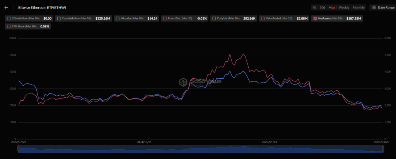Click the right handle of range slider
The height and width of the screenshot is (159, 396).
pos(383,149)
